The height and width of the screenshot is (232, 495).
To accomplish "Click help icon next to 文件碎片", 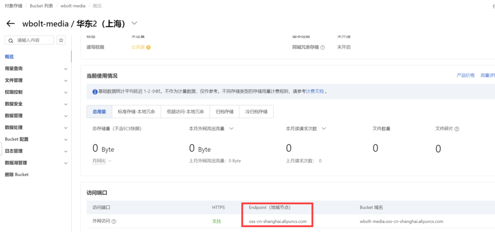I will coord(456,129).
